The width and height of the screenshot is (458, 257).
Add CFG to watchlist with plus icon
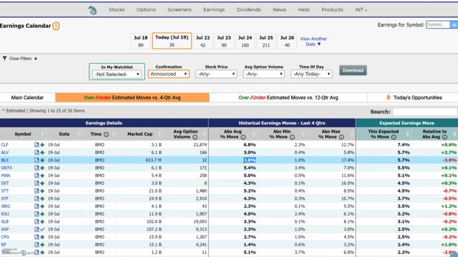(x=42, y=237)
